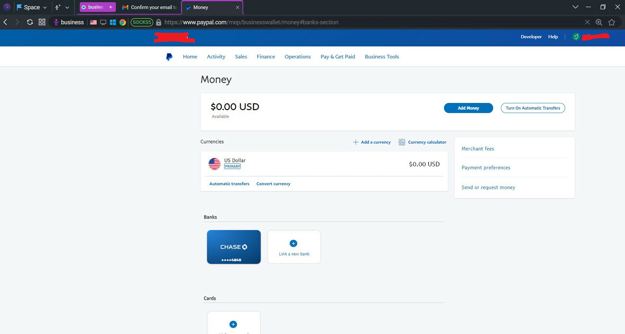Click the PayPal logo icon
Viewport: 625px width, 334px height.
[169, 57]
